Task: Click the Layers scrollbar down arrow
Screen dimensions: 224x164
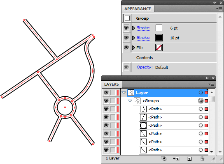Action: coord(212,152)
